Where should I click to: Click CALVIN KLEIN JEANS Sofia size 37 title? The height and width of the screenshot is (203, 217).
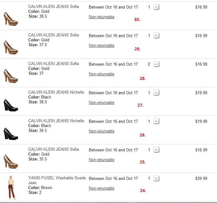point(54,64)
